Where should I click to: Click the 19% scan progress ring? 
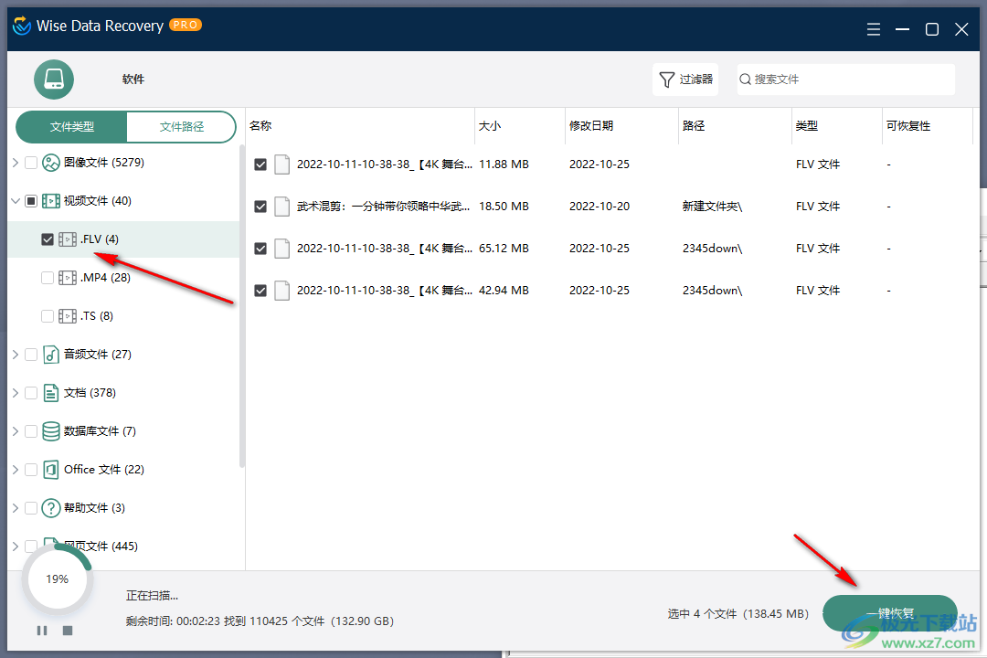(58, 578)
